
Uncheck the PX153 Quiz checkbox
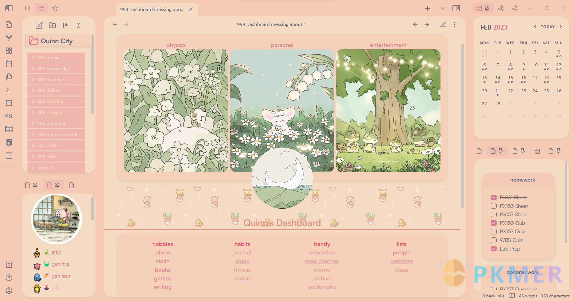[x=494, y=223]
